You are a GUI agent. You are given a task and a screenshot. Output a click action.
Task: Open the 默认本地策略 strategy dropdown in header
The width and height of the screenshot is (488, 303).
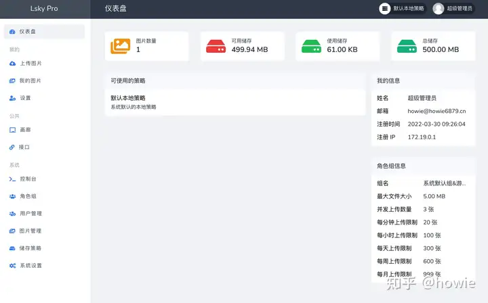pos(402,8)
